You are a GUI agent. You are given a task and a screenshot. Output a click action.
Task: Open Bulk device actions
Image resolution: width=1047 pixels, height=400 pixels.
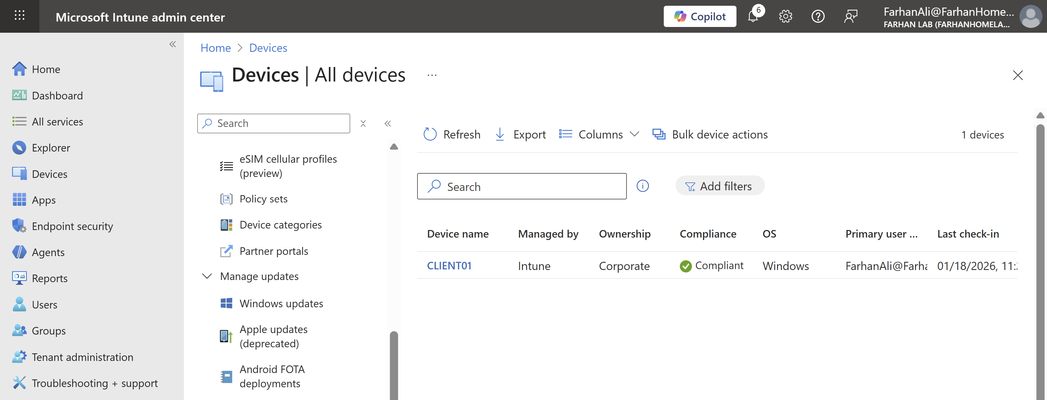point(710,135)
